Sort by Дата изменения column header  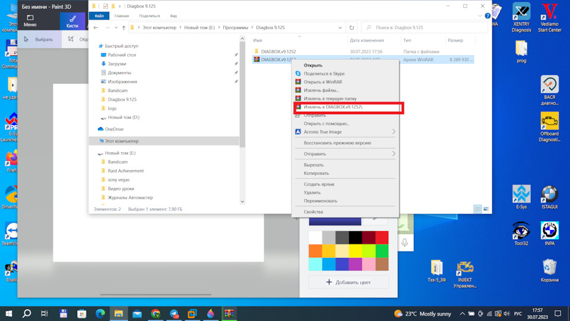(x=366, y=40)
